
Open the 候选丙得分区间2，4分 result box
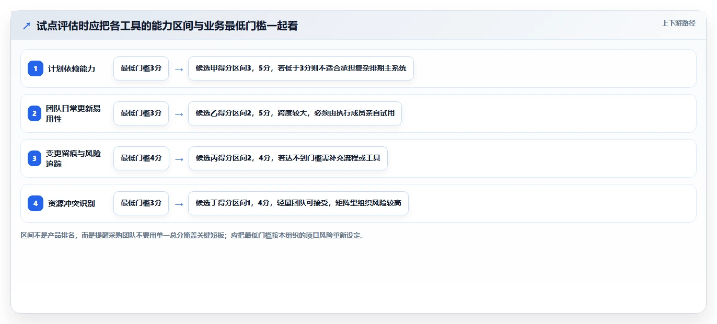(x=288, y=158)
